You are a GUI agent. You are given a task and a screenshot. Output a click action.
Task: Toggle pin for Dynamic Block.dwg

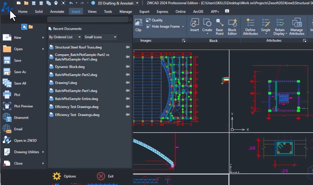[x=128, y=66]
